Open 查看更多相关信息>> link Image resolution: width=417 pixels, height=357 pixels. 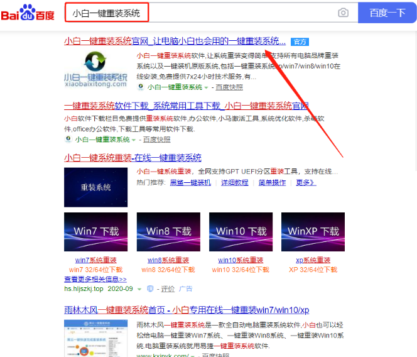(95, 279)
